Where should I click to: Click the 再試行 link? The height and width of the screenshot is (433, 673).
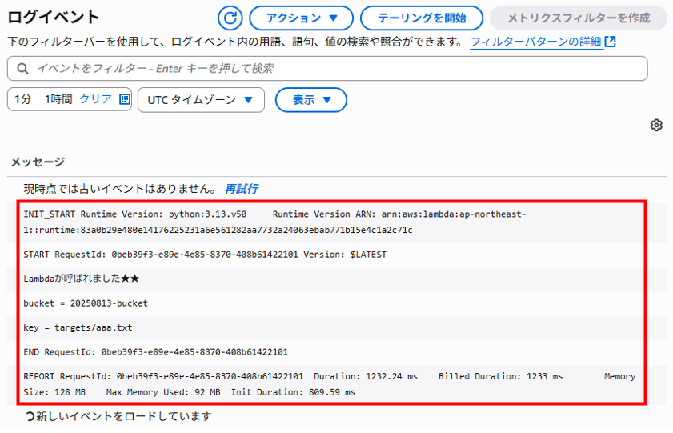click(x=242, y=189)
